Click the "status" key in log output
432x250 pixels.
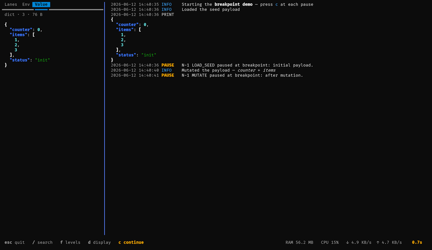click(126, 55)
